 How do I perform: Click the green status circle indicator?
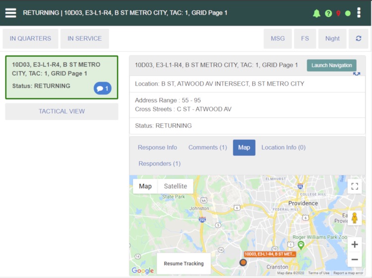click(348, 13)
